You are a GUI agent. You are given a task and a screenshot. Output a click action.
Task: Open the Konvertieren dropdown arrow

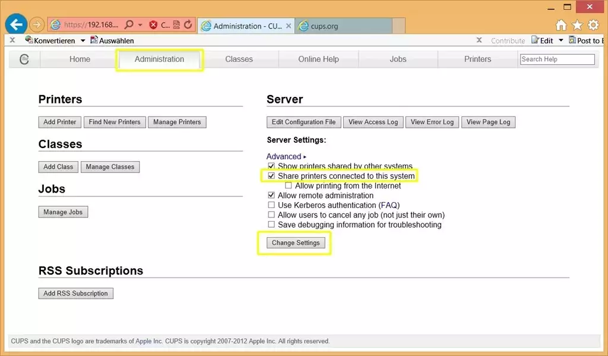pyautogui.click(x=83, y=41)
